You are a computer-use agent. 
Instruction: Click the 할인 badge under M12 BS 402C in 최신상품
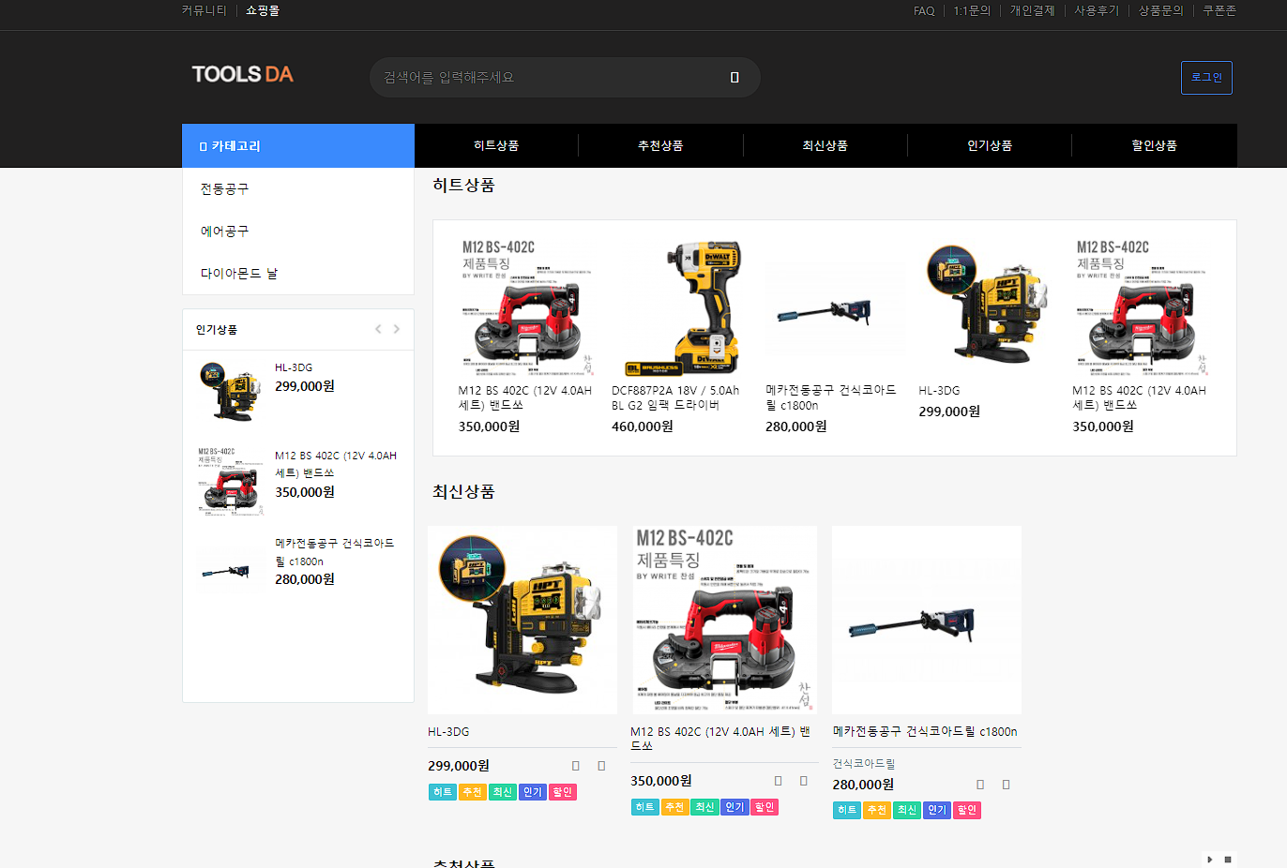coord(765,807)
